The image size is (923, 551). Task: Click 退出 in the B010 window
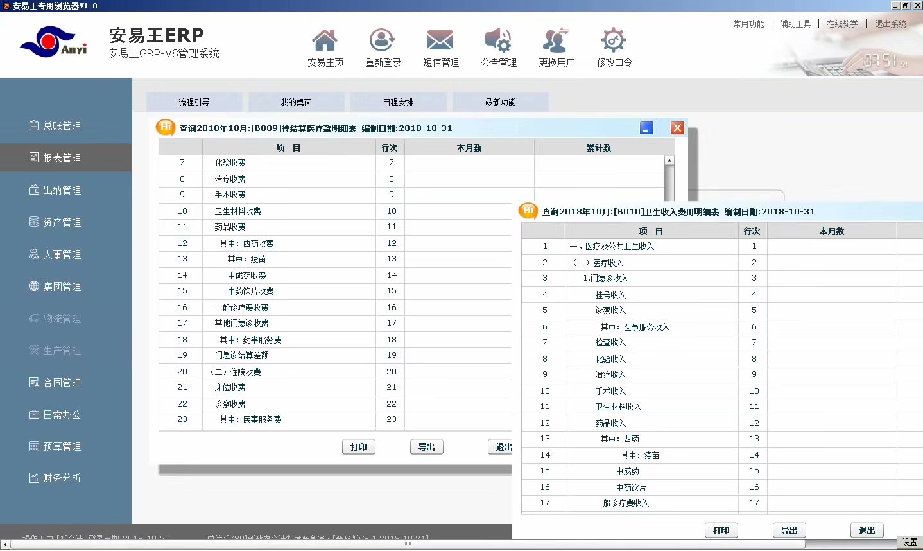(x=867, y=530)
